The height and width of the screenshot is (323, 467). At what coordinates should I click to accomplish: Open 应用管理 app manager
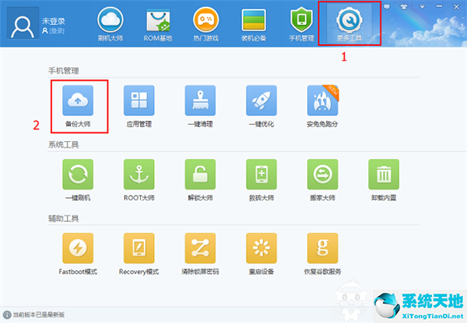(139, 106)
